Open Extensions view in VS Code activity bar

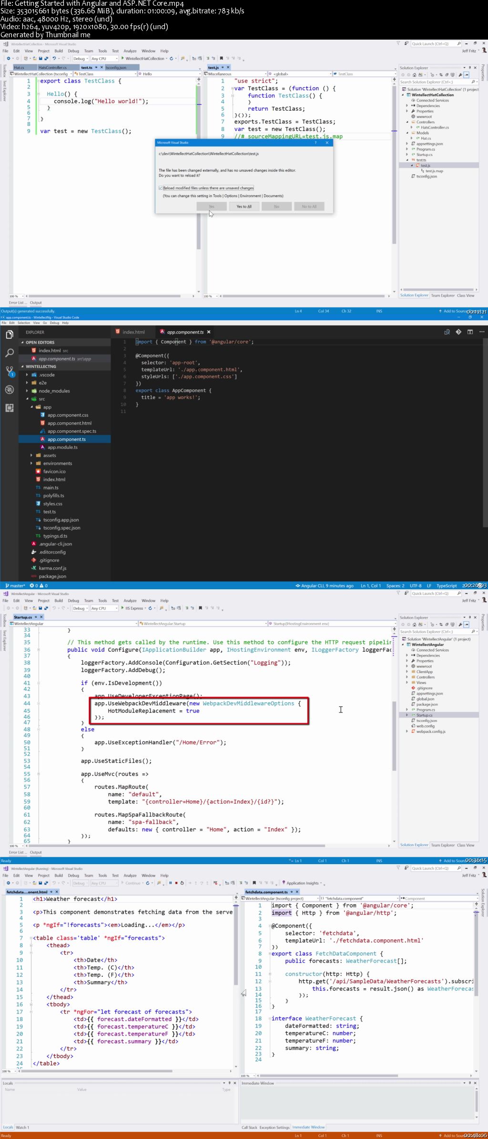pos(9,408)
